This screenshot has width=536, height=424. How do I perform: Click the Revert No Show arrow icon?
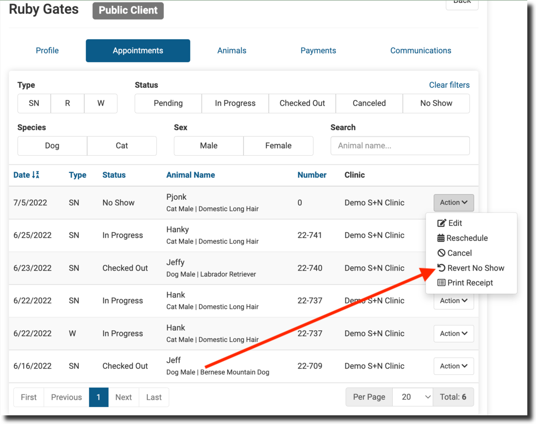click(x=441, y=268)
